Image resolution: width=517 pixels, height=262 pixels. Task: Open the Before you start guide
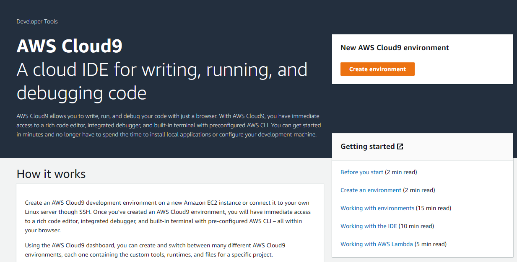click(x=361, y=172)
